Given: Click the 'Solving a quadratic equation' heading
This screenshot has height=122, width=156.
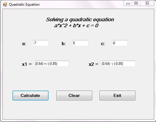Looking at the screenshot, I should click(80, 19).
